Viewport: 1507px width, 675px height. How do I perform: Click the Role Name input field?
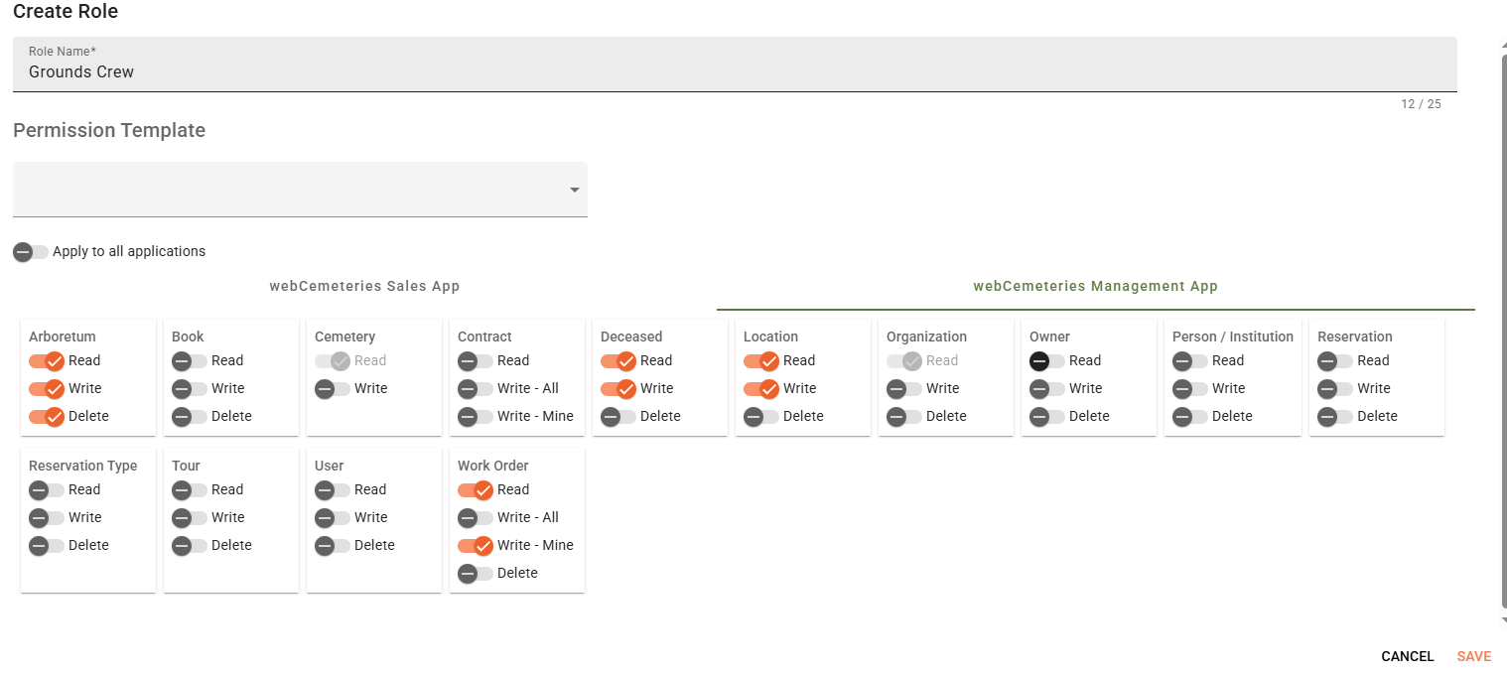point(733,71)
